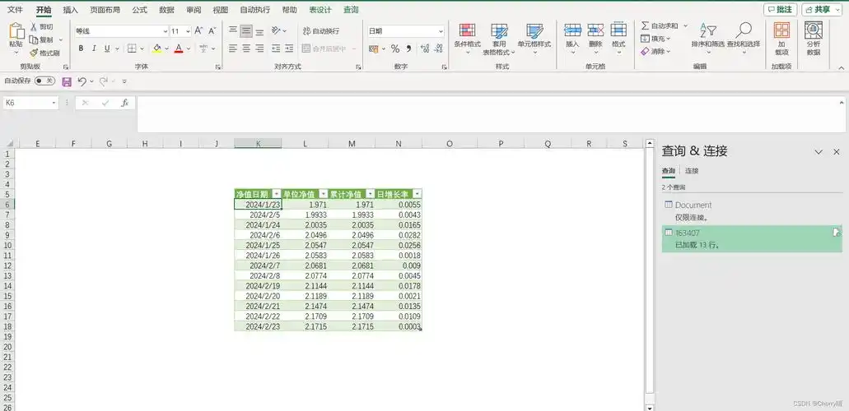Open the font name dropdown (等线)

[166, 31]
